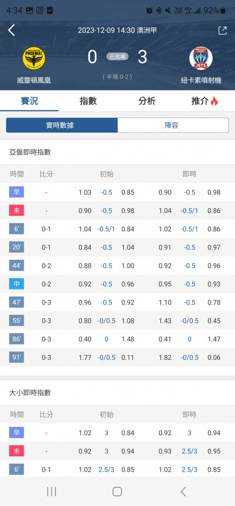Viewport: 235px width, 506px height.
Task: Select the 91' timeline row badge
Action: (17, 357)
